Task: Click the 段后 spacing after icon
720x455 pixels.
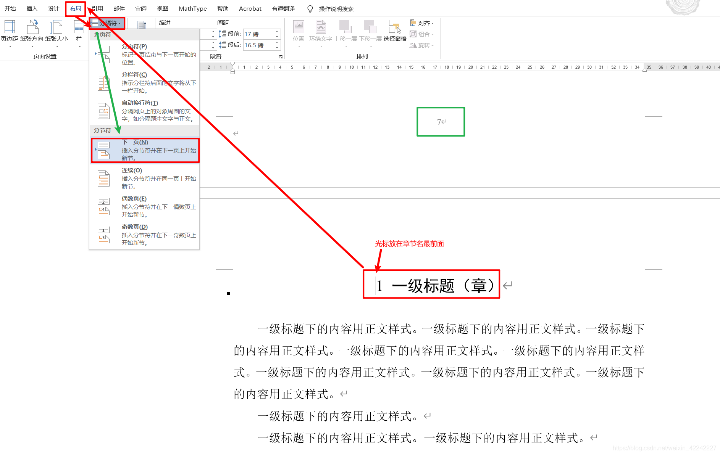Action: point(223,45)
